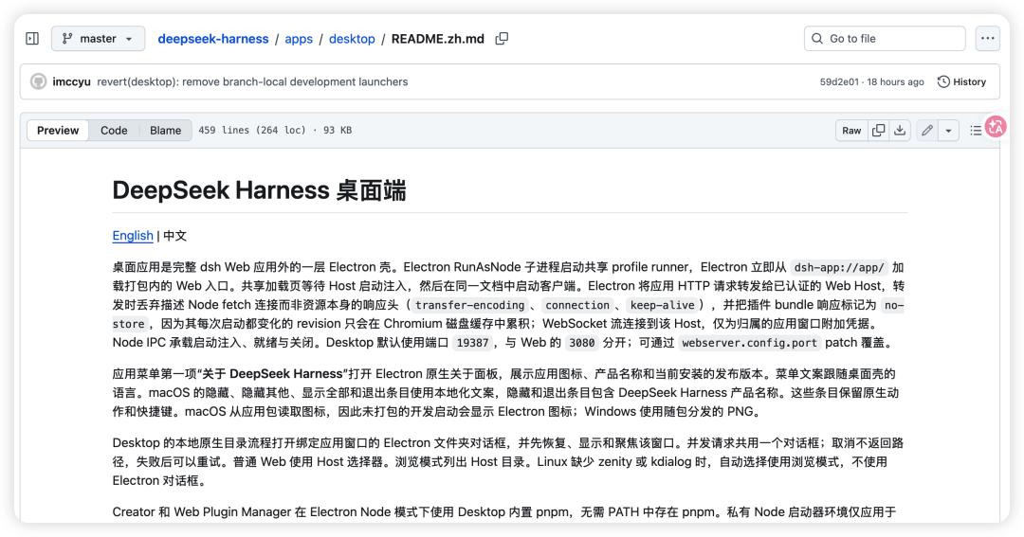Edit this file pencil icon
The height and width of the screenshot is (537, 1024).
[x=926, y=131]
